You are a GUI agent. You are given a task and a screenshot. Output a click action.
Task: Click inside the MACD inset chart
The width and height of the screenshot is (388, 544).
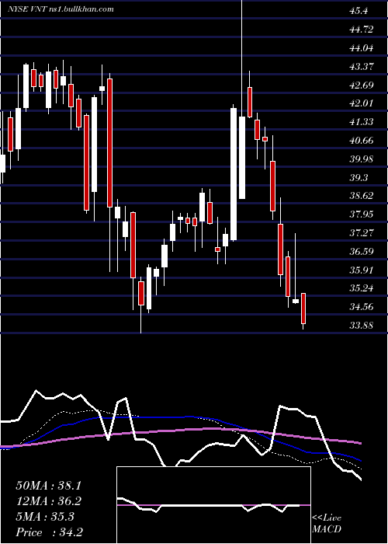point(213,505)
